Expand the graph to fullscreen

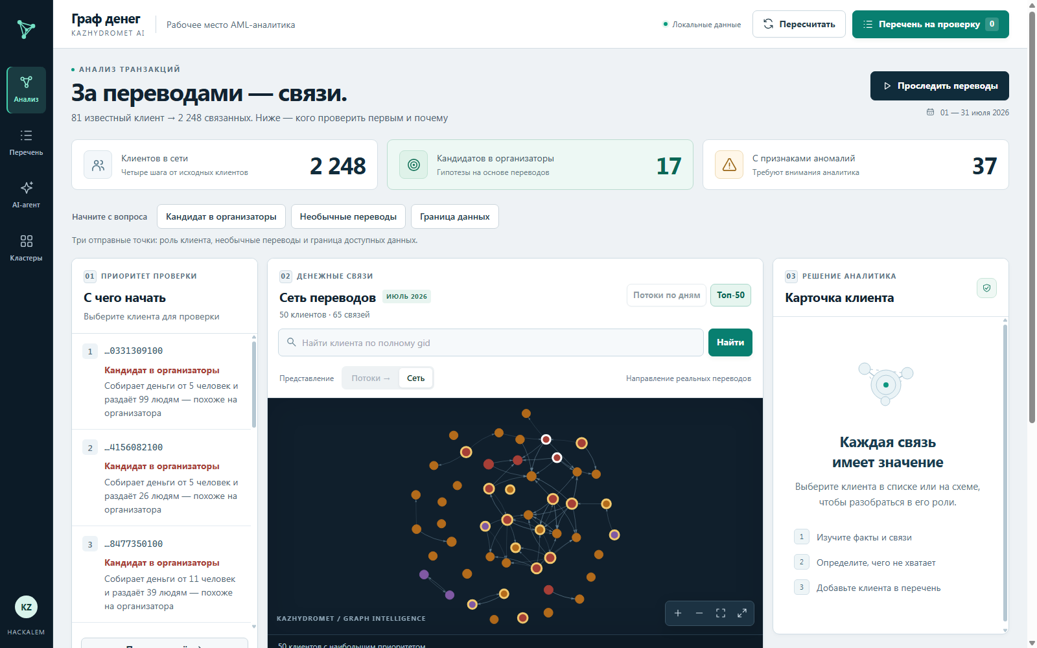[x=742, y=613]
